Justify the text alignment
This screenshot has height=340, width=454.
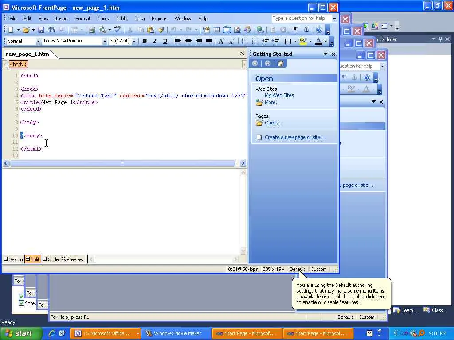[x=209, y=41]
